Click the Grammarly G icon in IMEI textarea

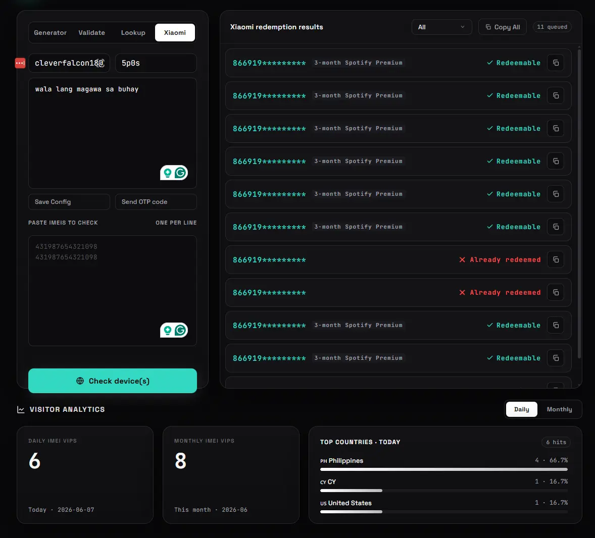pos(181,330)
